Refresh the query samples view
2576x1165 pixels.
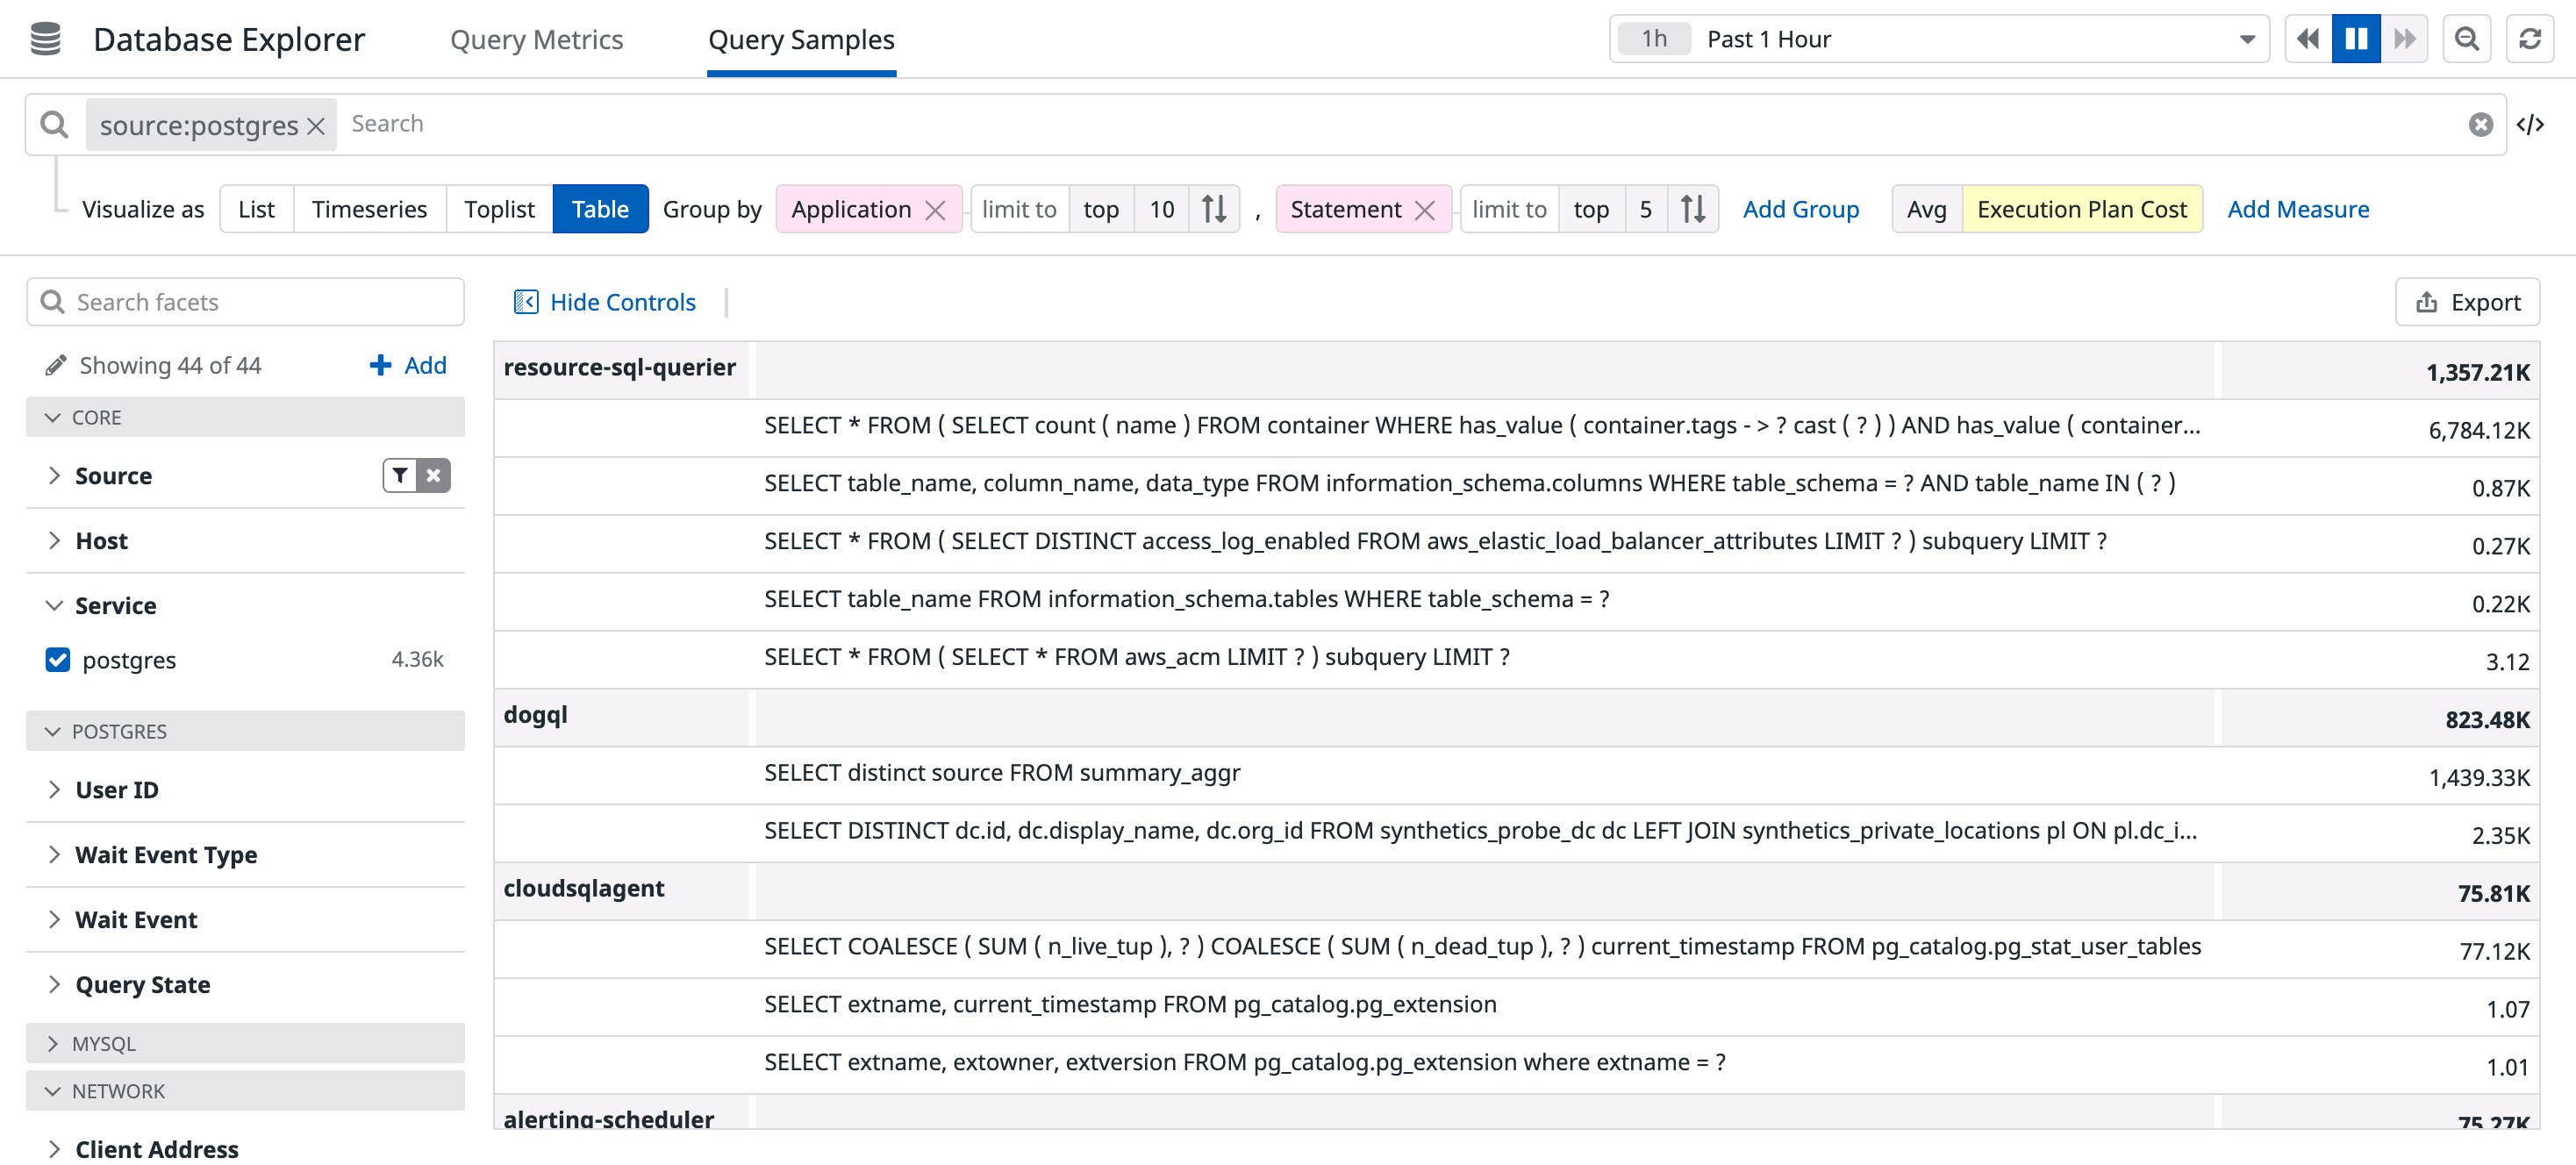click(x=2531, y=38)
